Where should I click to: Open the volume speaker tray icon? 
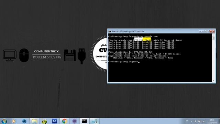tap(195, 121)
